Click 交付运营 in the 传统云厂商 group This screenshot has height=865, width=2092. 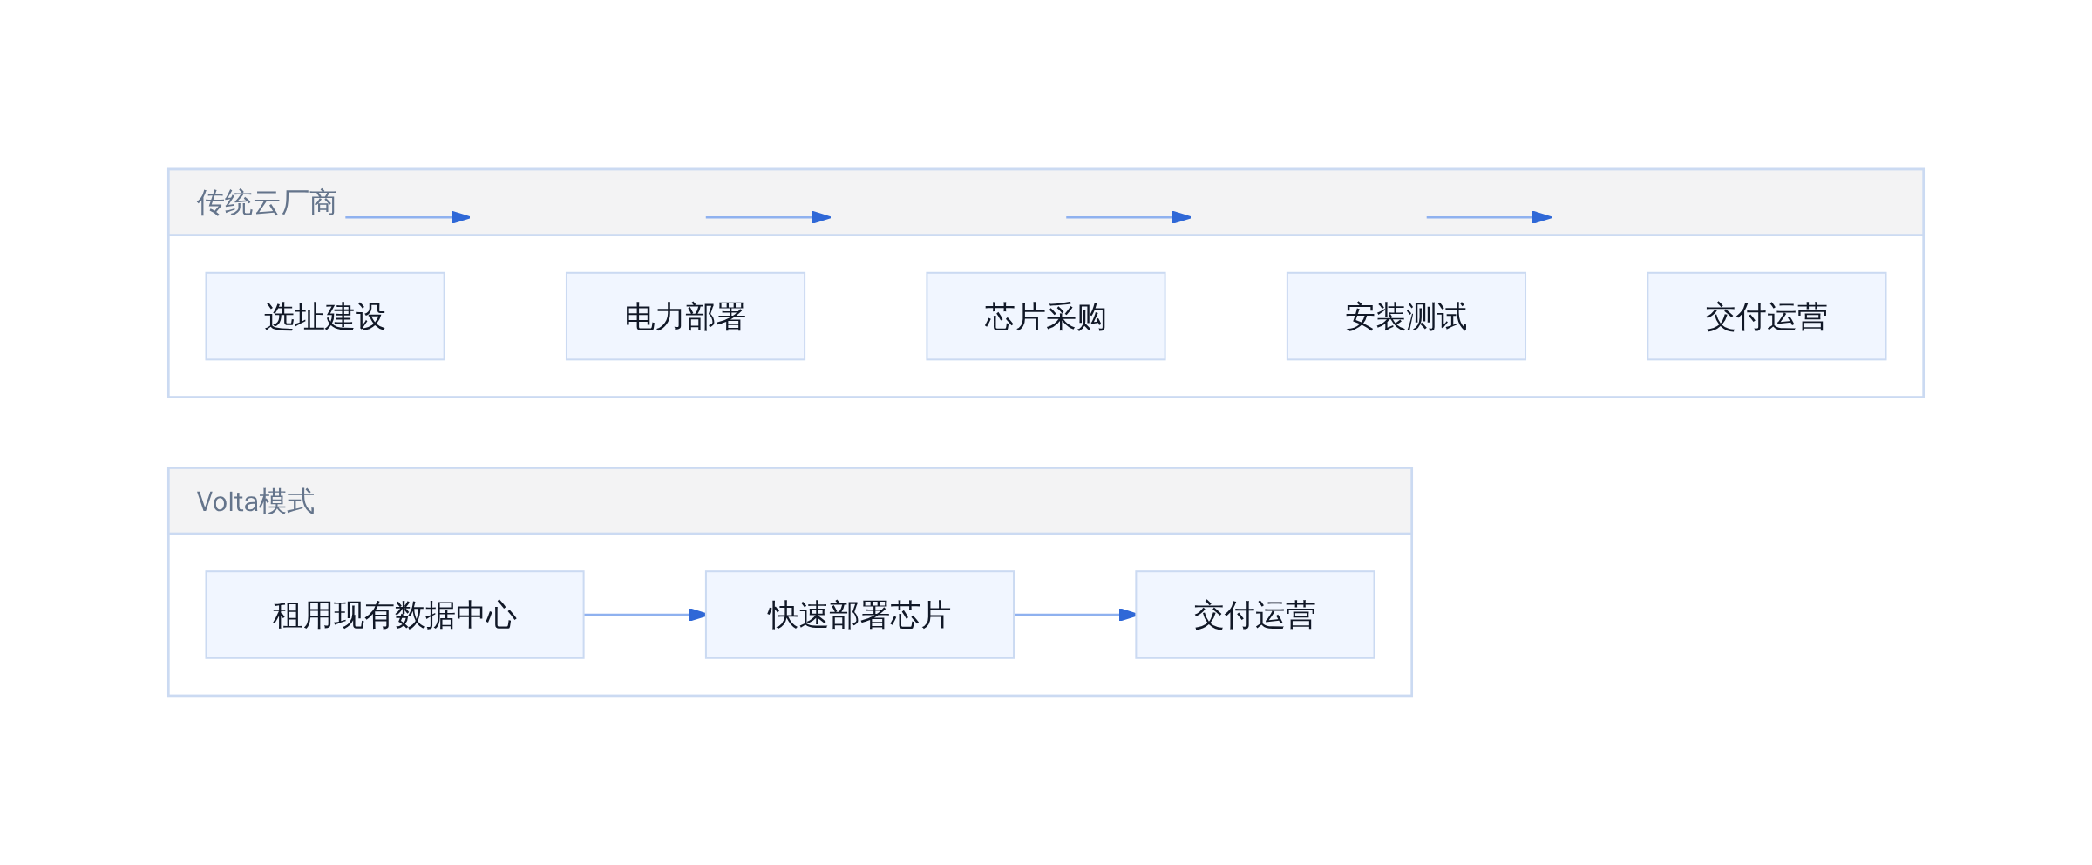pyautogui.click(x=1767, y=316)
